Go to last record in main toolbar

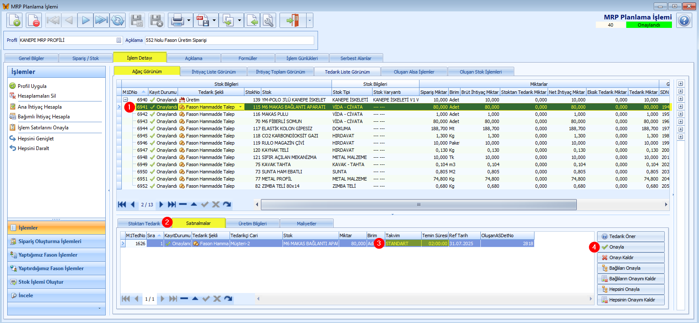[x=101, y=20]
